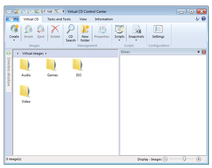Click the Create image icon

[x=15, y=29]
